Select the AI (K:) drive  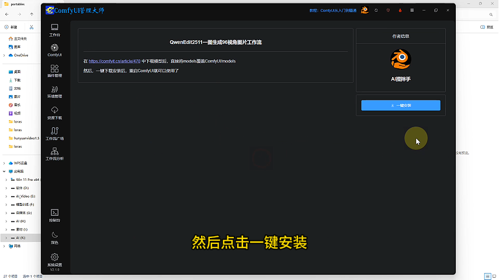coord(20,238)
